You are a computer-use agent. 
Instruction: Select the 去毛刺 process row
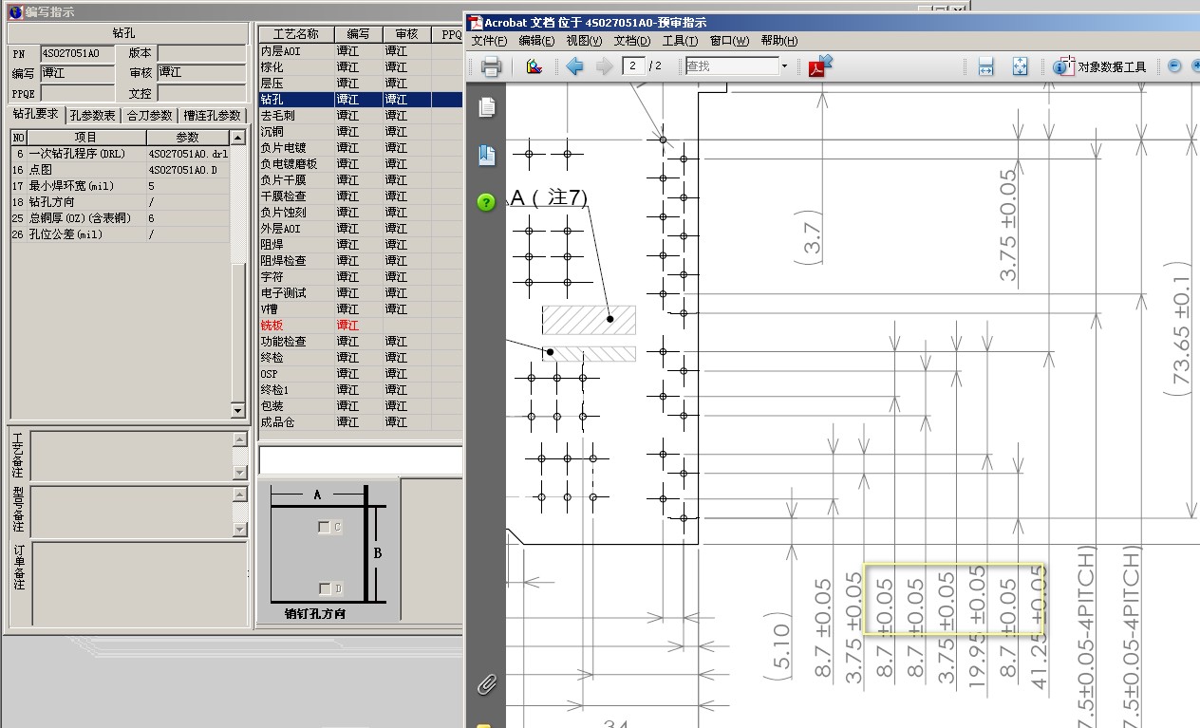pos(360,116)
